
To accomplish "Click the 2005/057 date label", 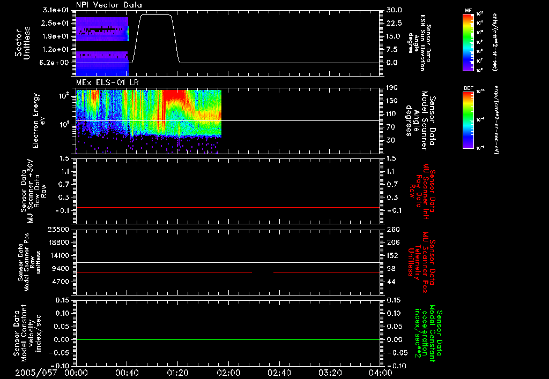I will (x=36, y=373).
